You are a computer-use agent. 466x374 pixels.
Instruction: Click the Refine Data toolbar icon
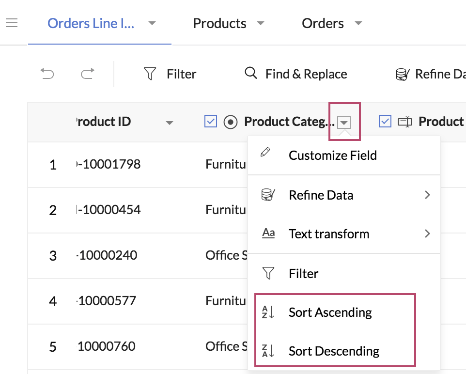click(x=403, y=74)
